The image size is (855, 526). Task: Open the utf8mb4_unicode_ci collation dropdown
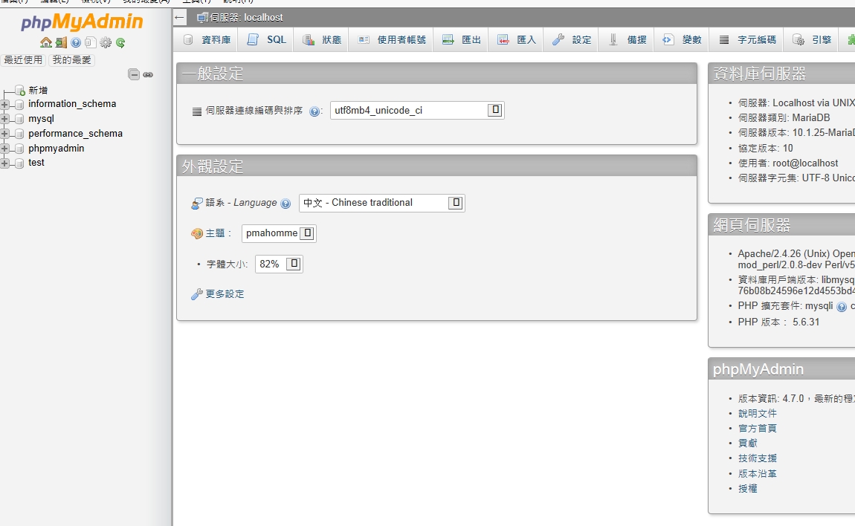coord(417,110)
